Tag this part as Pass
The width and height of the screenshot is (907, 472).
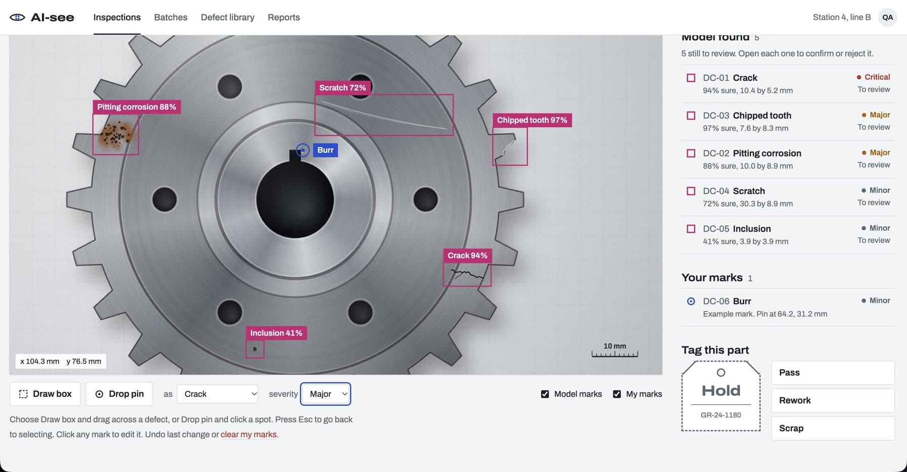833,373
